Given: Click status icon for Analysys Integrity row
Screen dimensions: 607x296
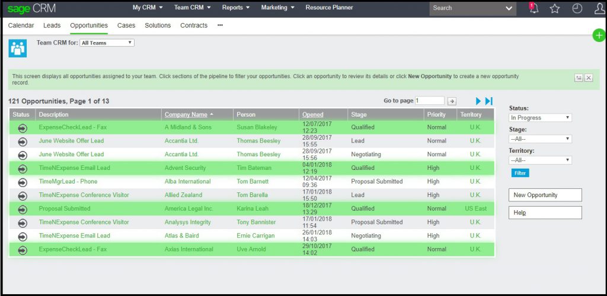Looking at the screenshot, I should 23,223.
